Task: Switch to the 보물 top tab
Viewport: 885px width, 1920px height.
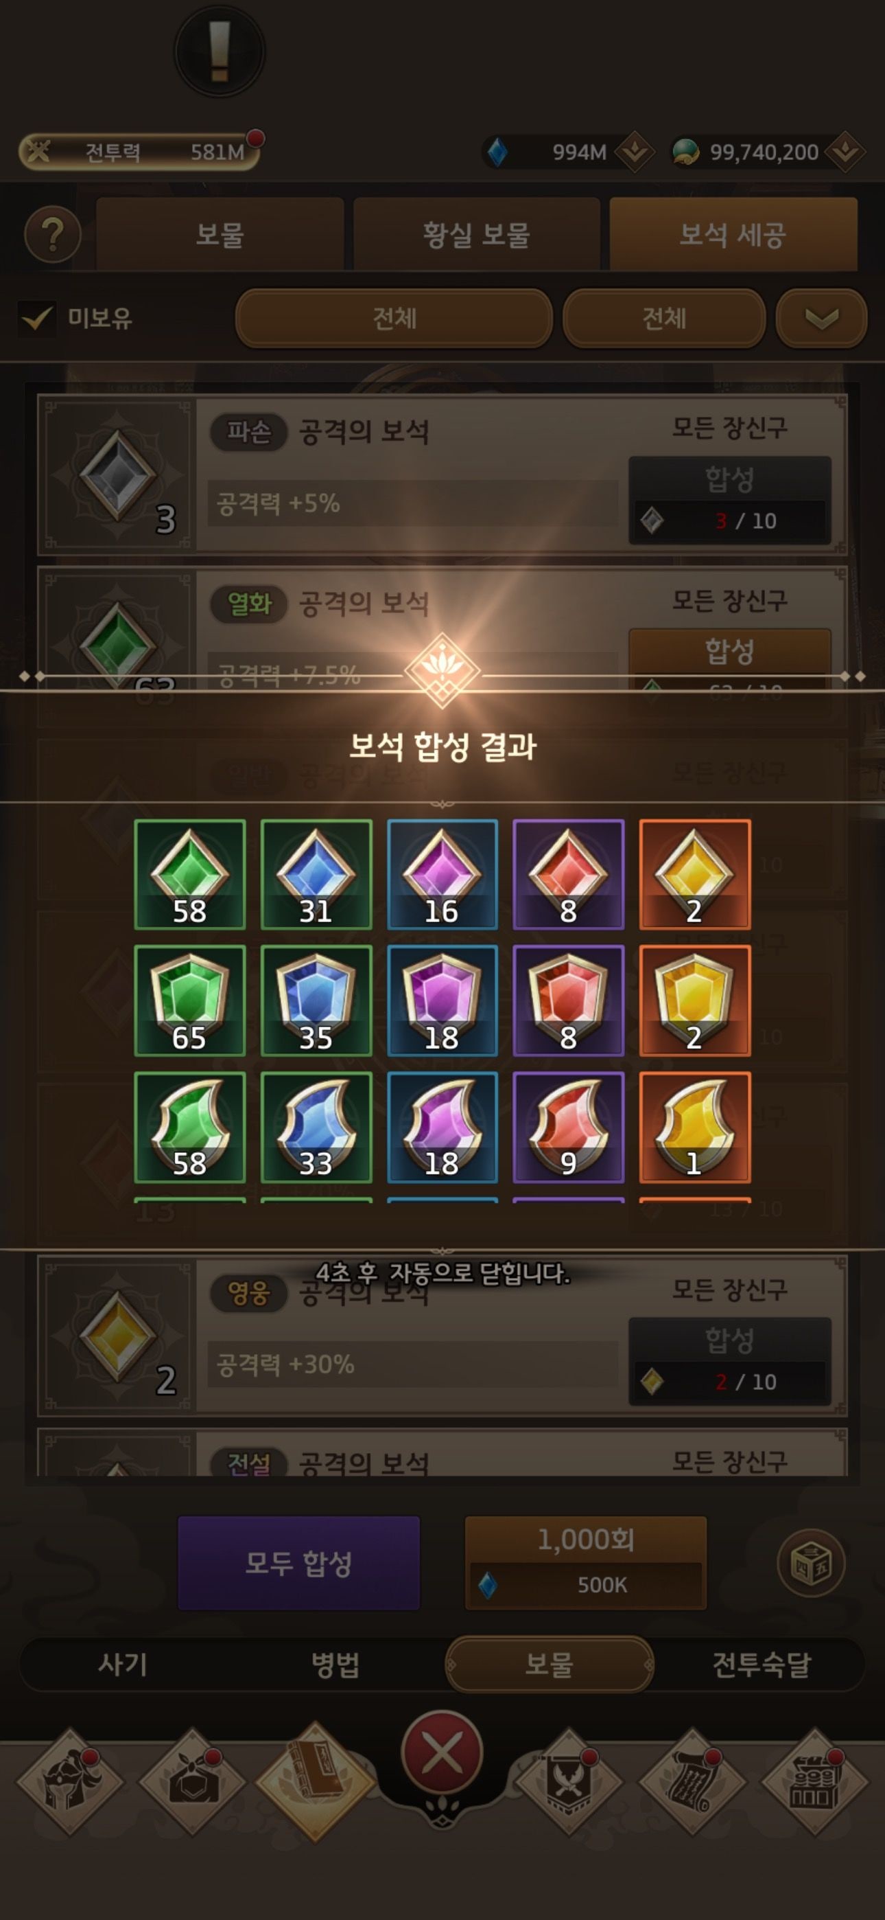Action: tap(220, 235)
